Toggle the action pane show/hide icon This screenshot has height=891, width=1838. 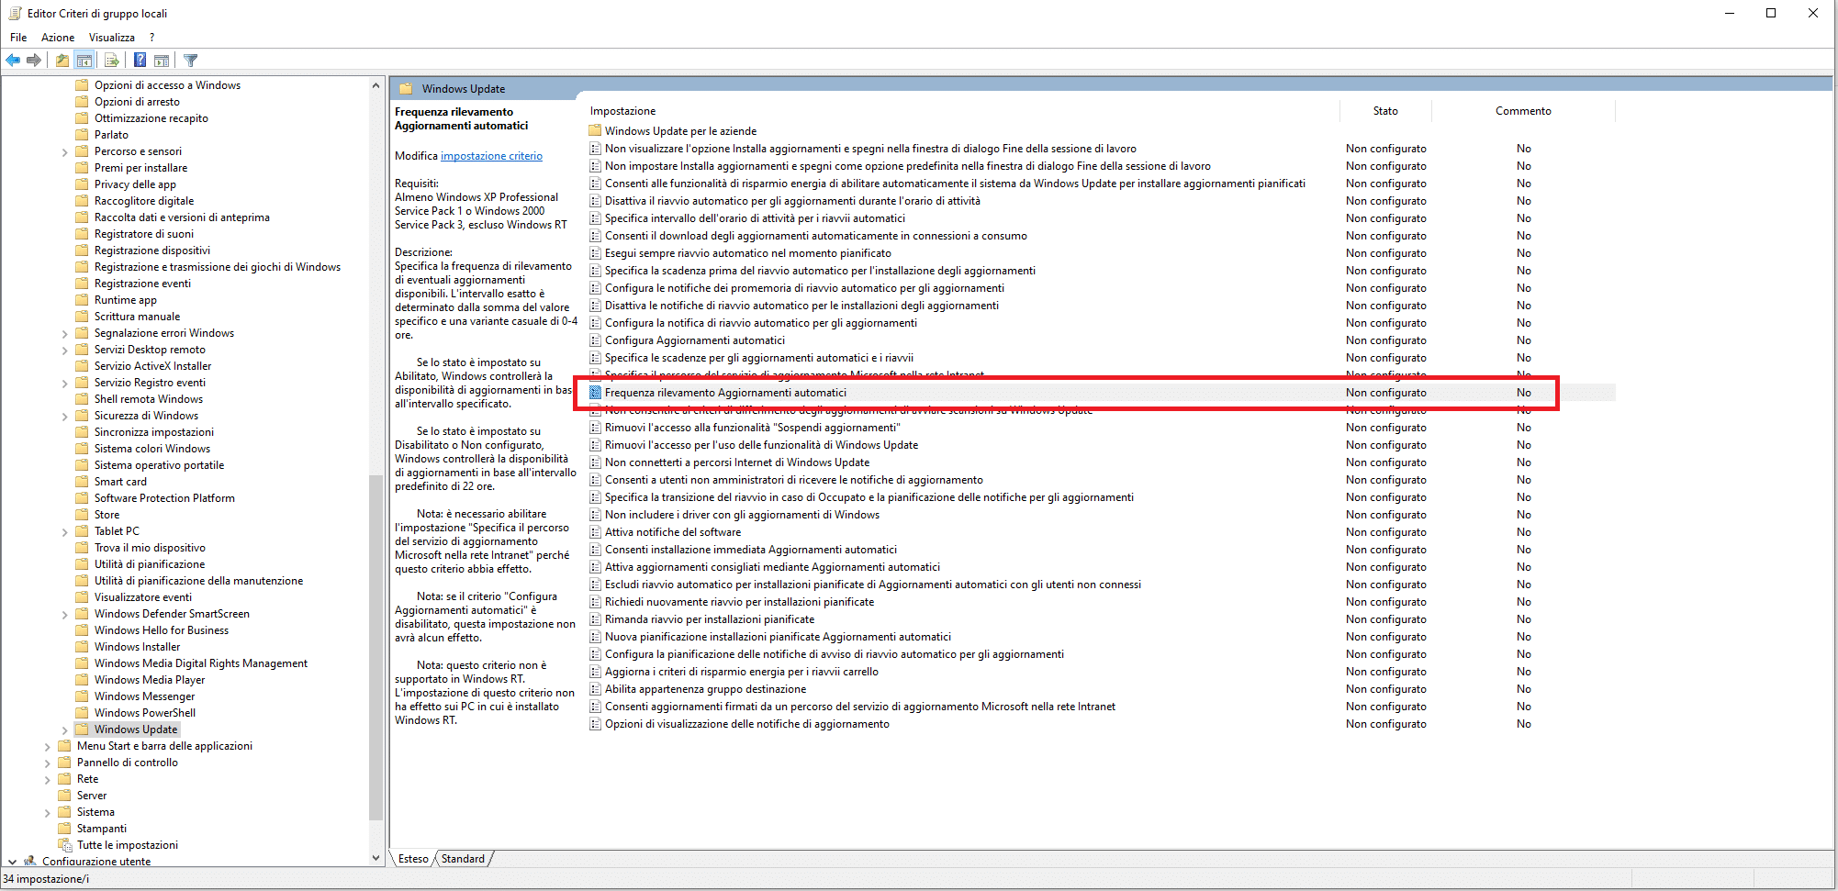(162, 61)
